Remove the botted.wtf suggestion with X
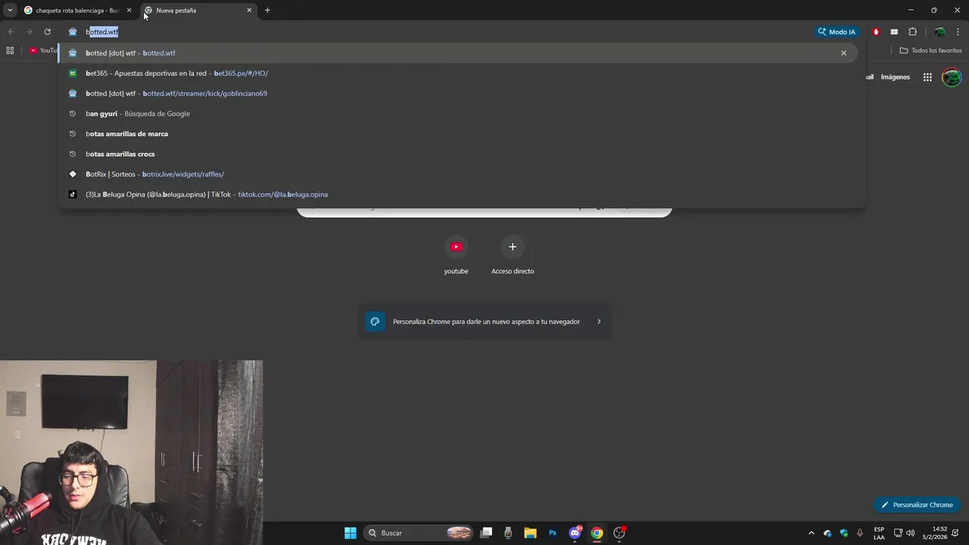This screenshot has height=545, width=969. pos(843,53)
